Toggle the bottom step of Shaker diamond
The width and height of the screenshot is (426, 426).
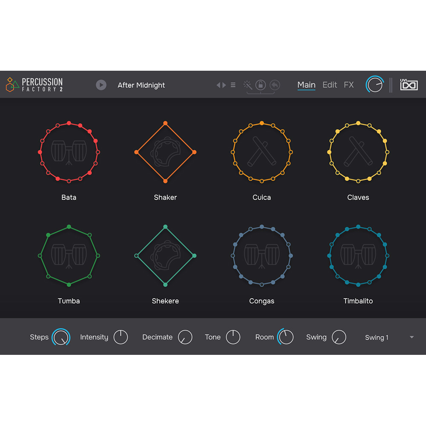pyautogui.click(x=165, y=181)
